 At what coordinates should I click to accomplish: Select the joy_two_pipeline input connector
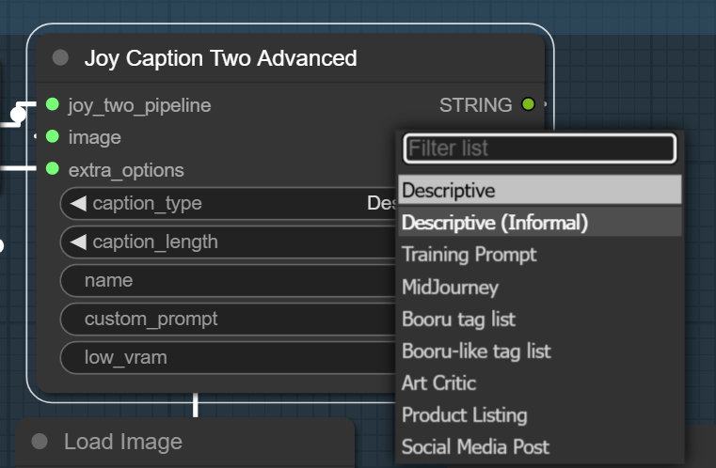click(53, 104)
